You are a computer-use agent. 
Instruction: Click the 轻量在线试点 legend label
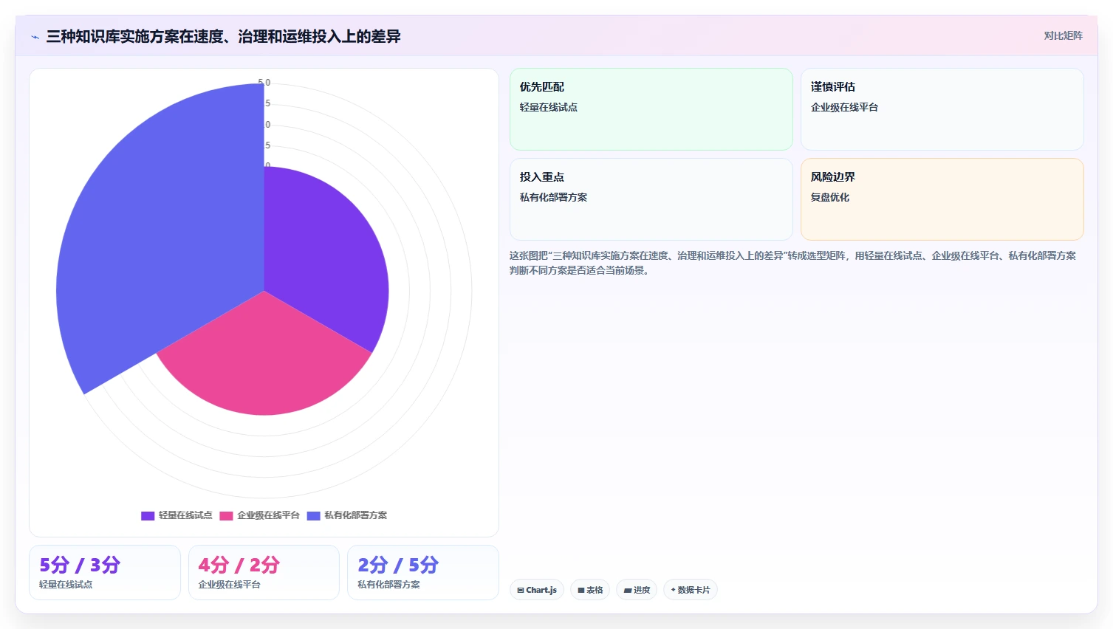(185, 515)
